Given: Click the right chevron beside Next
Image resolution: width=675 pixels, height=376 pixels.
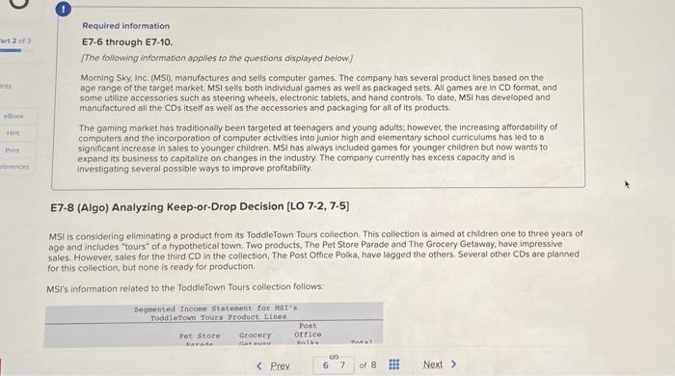Looking at the screenshot, I should coord(453,364).
